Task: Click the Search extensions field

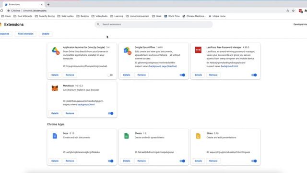Action: click(153, 25)
